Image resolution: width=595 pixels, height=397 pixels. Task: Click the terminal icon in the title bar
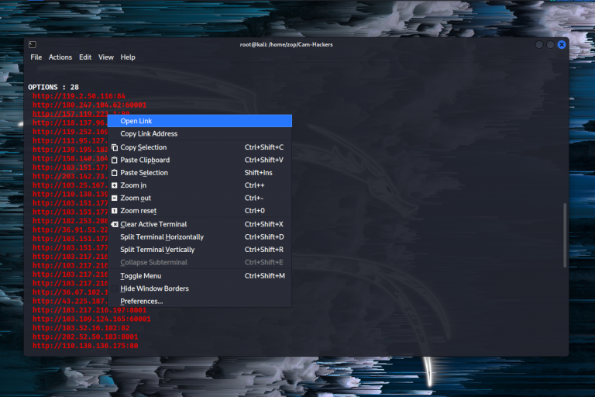tap(32, 44)
